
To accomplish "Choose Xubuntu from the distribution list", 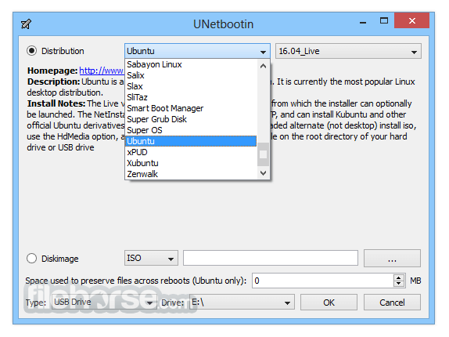I will (x=191, y=163).
